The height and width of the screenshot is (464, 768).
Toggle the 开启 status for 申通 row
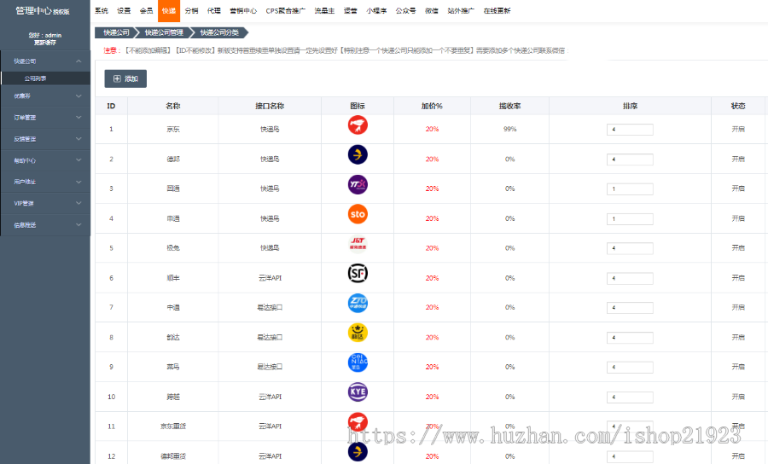pyautogui.click(x=737, y=218)
